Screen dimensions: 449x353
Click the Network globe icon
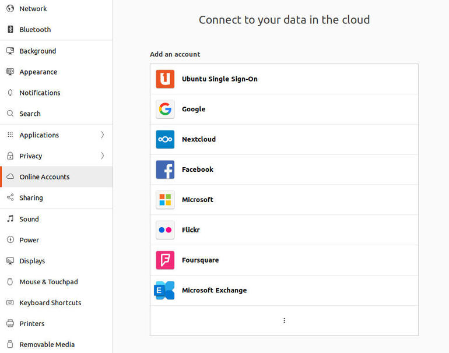[x=10, y=9]
